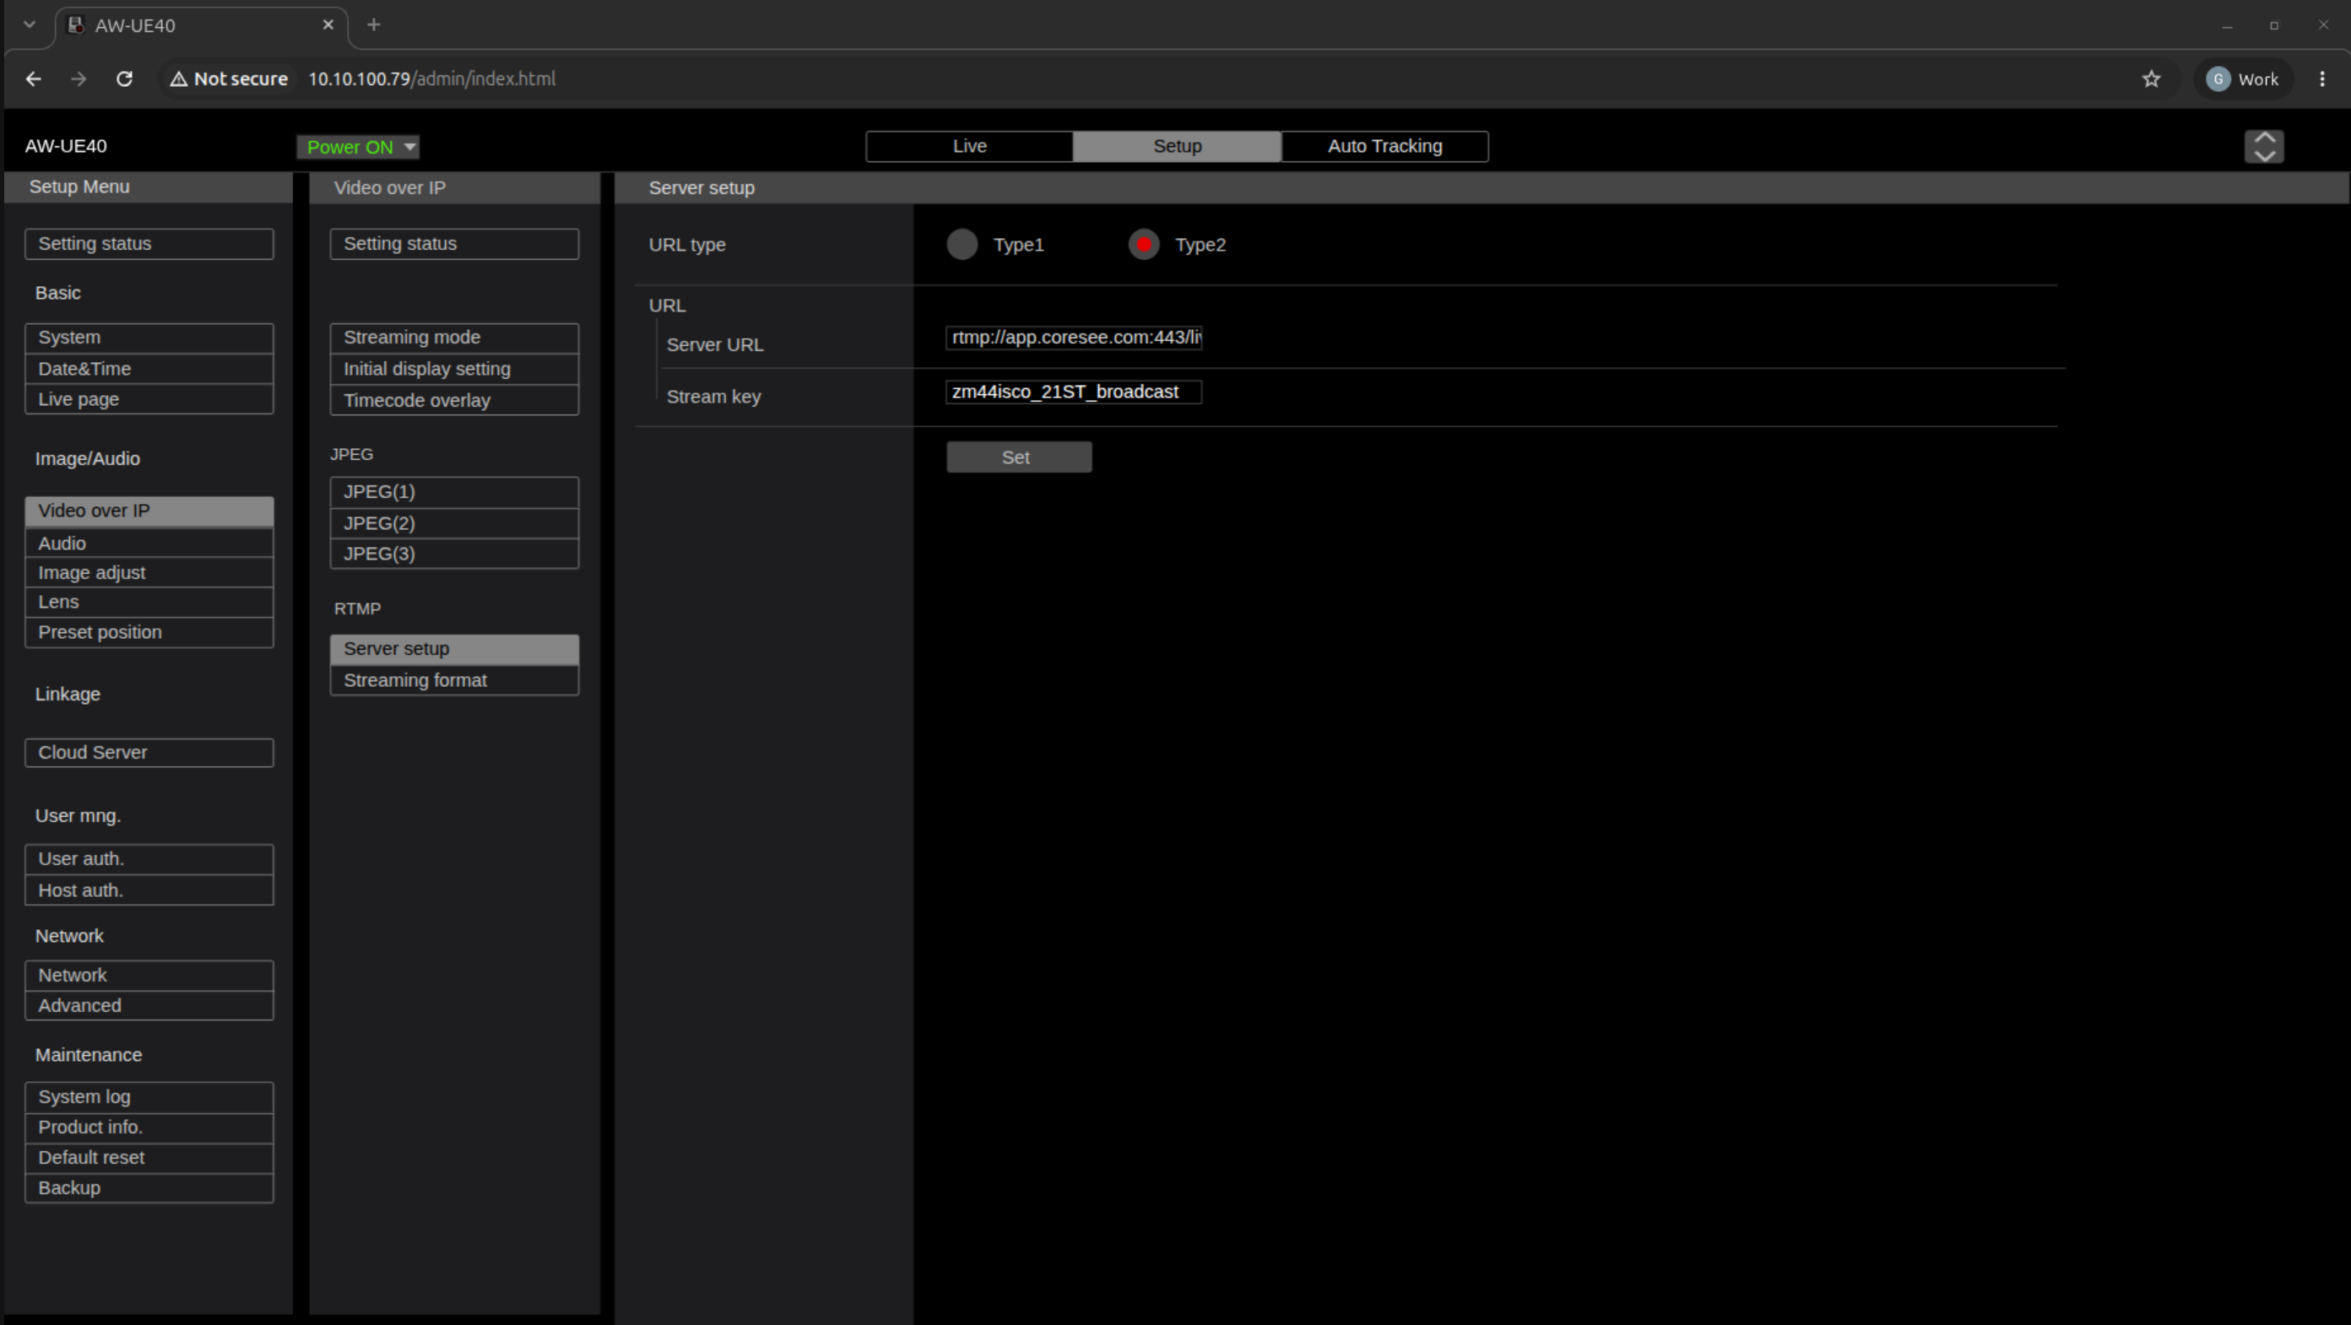Open the System menu item
2351x1325 pixels.
click(149, 338)
